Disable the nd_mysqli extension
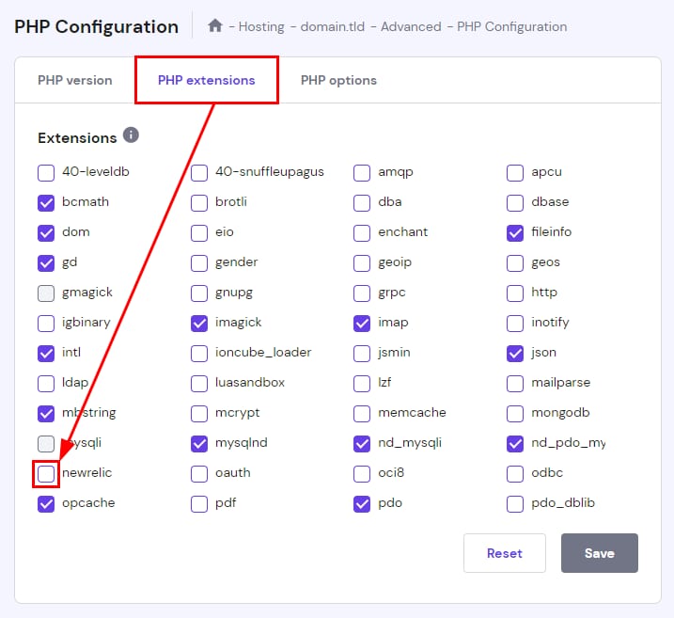Screen dimensions: 674x618 (362, 443)
